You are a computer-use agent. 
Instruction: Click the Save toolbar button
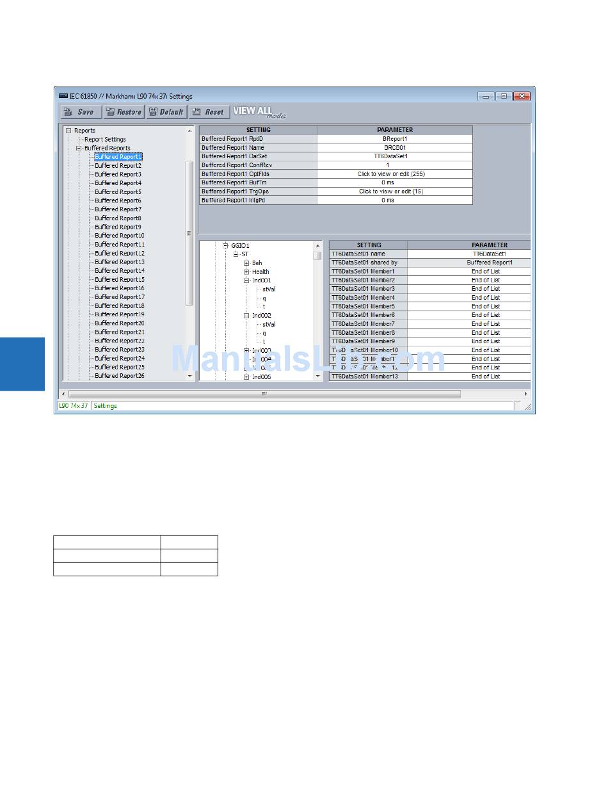pos(81,112)
